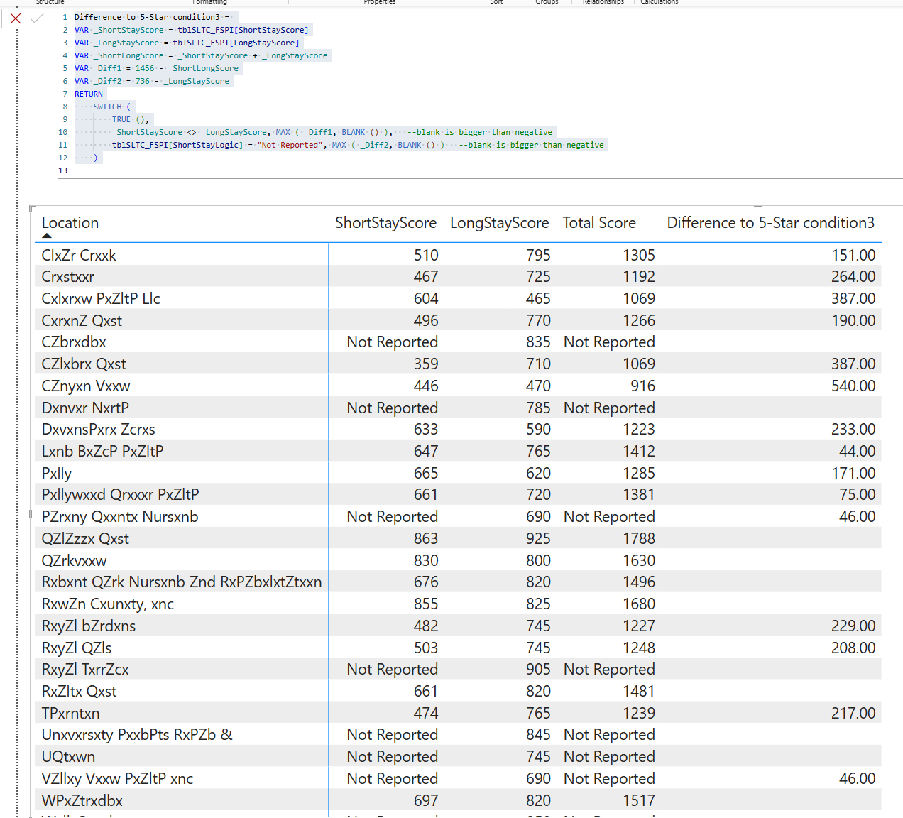Click the ShortStayScore value 863

click(x=426, y=539)
